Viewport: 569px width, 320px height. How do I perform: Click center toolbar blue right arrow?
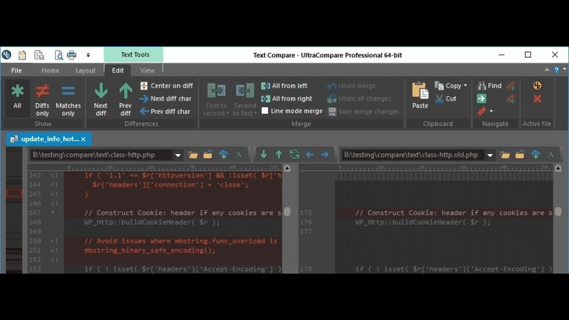tap(325, 154)
